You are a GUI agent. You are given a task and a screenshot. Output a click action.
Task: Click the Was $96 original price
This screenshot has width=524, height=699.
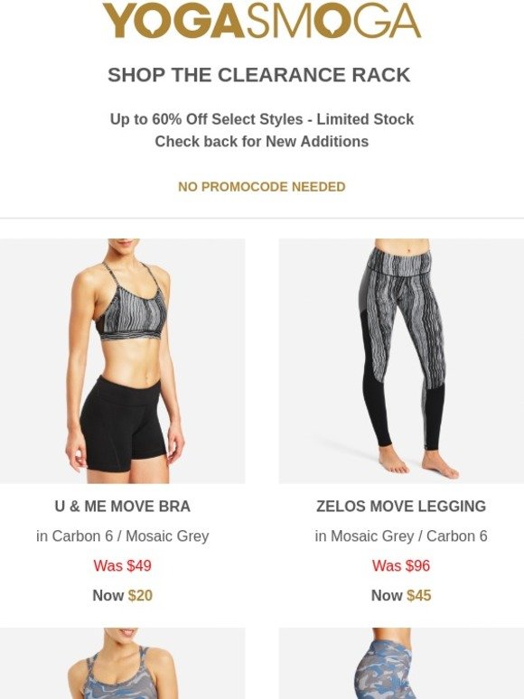(x=401, y=565)
